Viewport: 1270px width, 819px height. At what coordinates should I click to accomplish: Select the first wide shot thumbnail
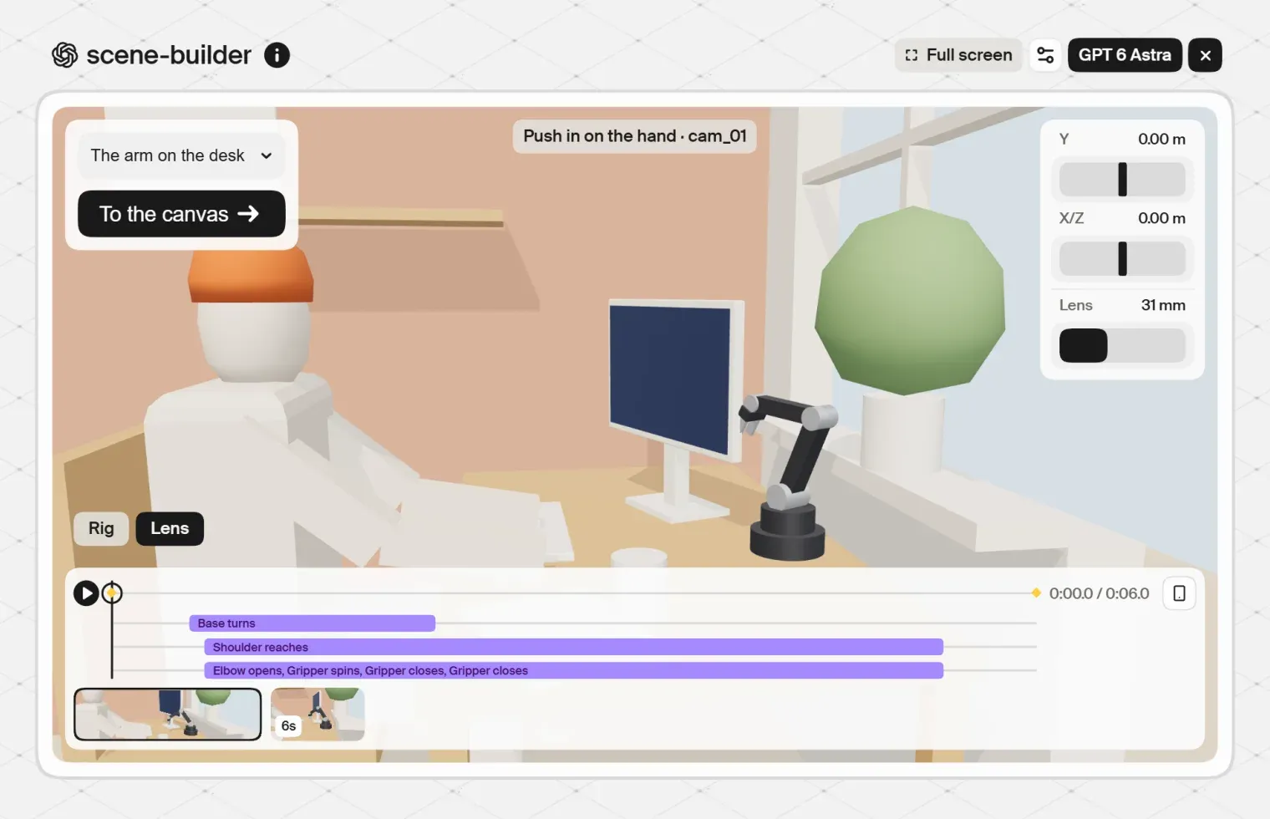coord(168,715)
